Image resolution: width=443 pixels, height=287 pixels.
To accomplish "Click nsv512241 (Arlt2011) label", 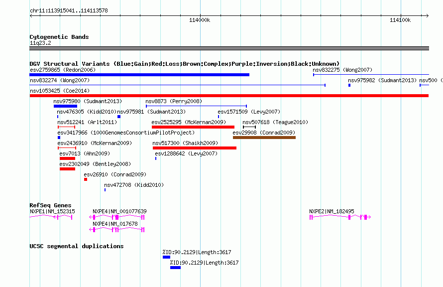I will point(87,122).
